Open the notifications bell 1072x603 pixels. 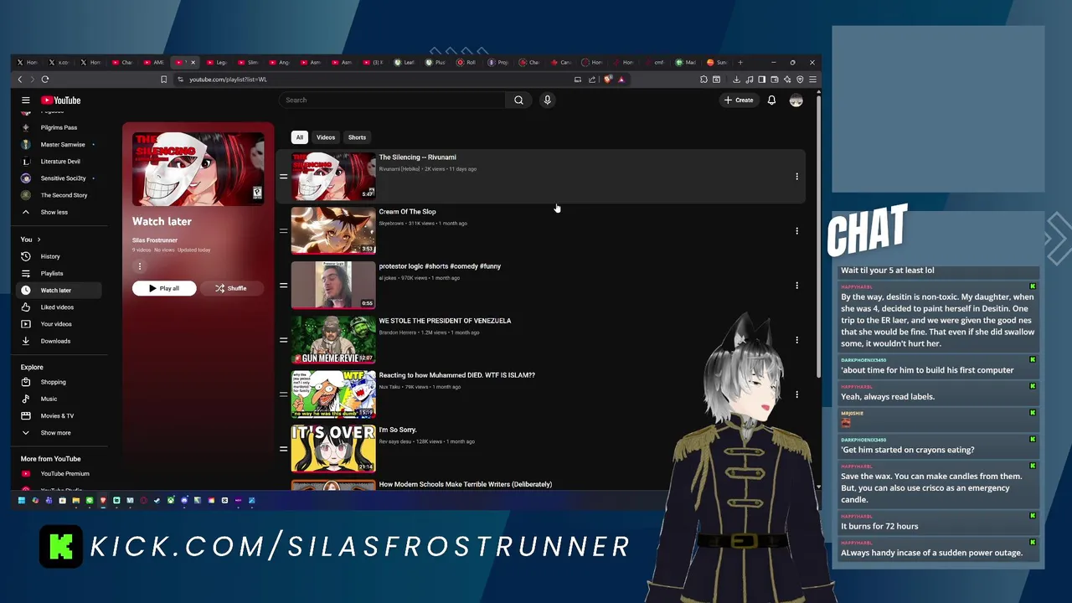pos(771,100)
